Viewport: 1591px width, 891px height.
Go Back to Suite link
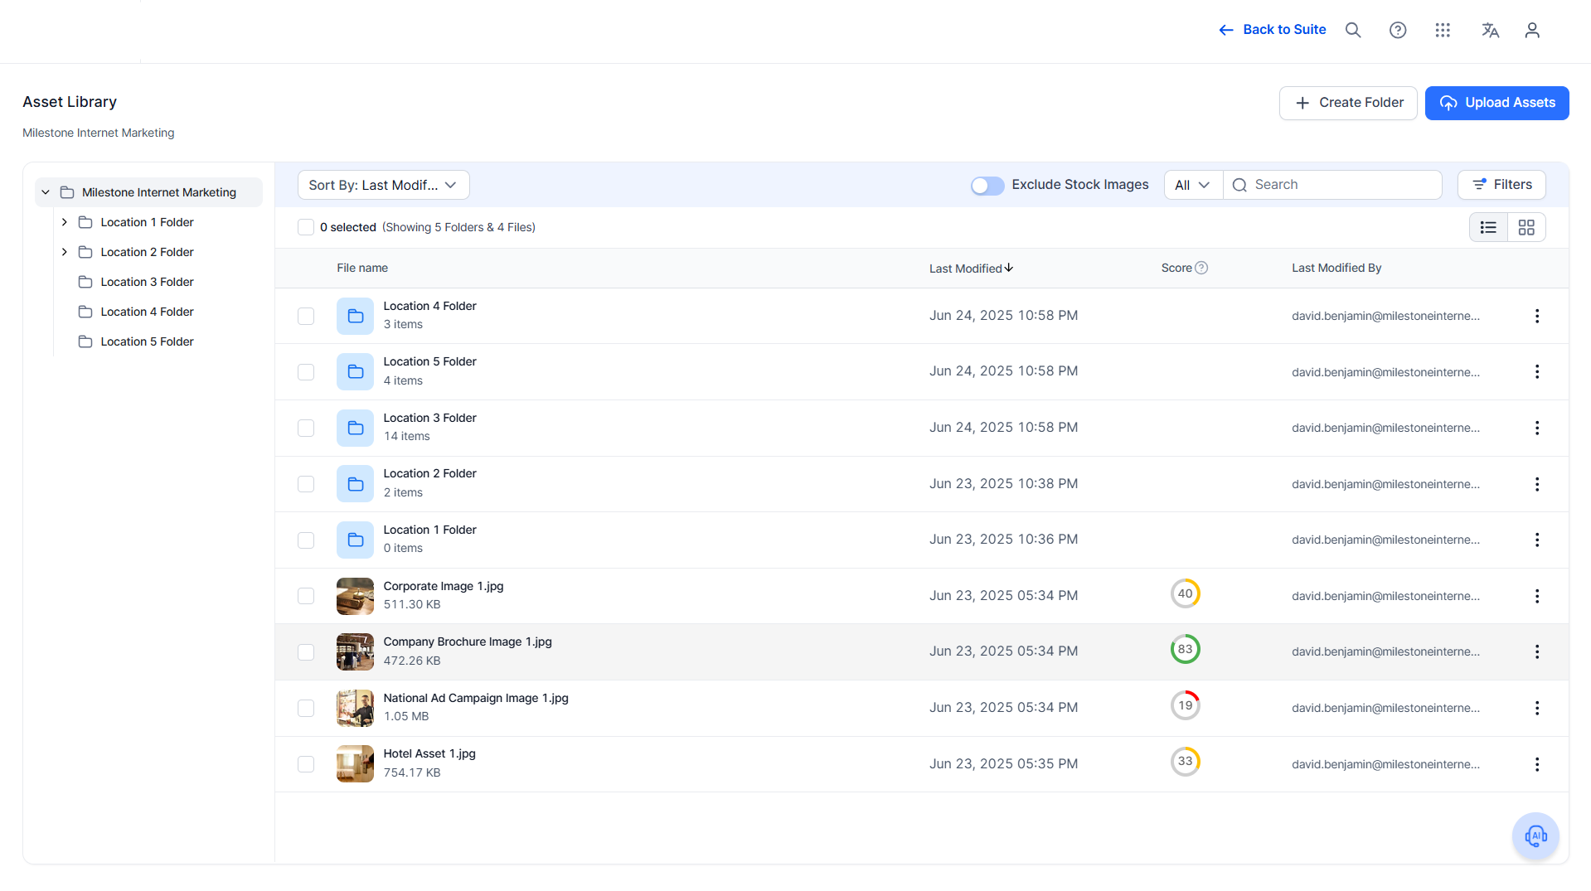1272,30
